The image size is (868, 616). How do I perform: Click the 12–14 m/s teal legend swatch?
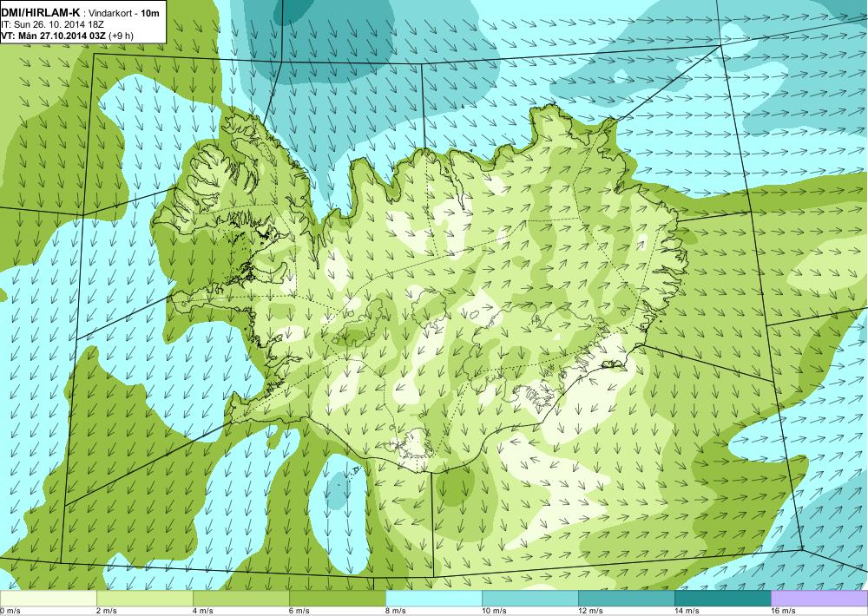click(626, 599)
